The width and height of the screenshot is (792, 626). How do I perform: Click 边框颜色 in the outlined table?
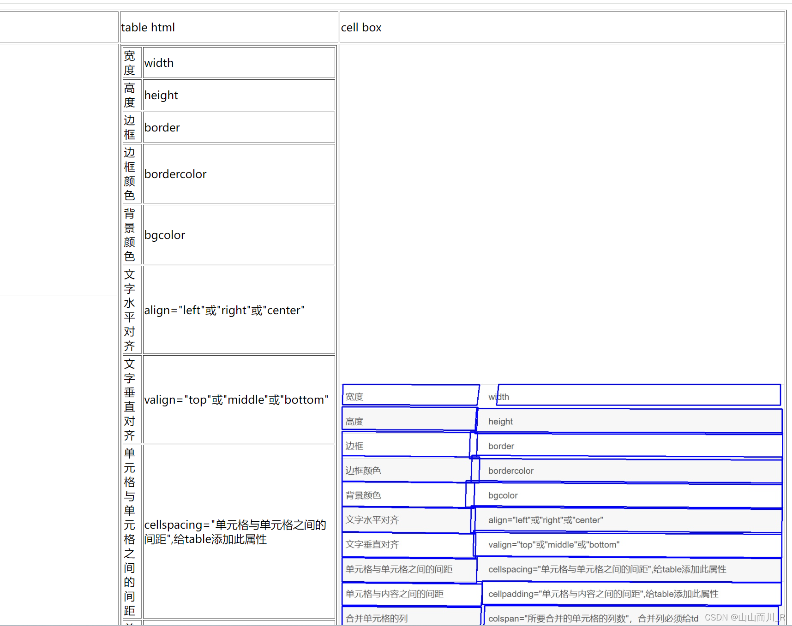point(363,471)
